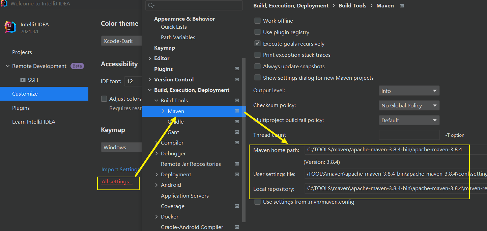Screen dimensions: 487x231
Task: Click the IntelliJ IDEA logo icon
Action: [10, 27]
